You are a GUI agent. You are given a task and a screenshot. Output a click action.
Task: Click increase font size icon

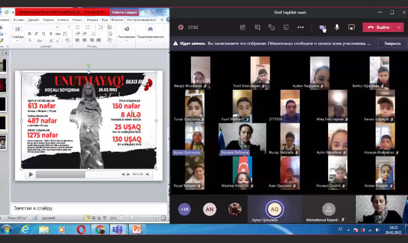(x=51, y=40)
